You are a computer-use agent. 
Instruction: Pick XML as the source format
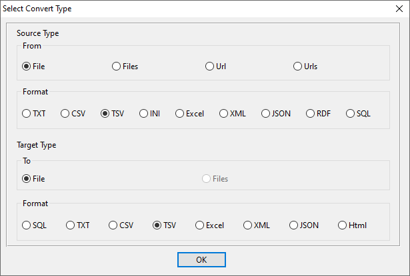click(224, 114)
